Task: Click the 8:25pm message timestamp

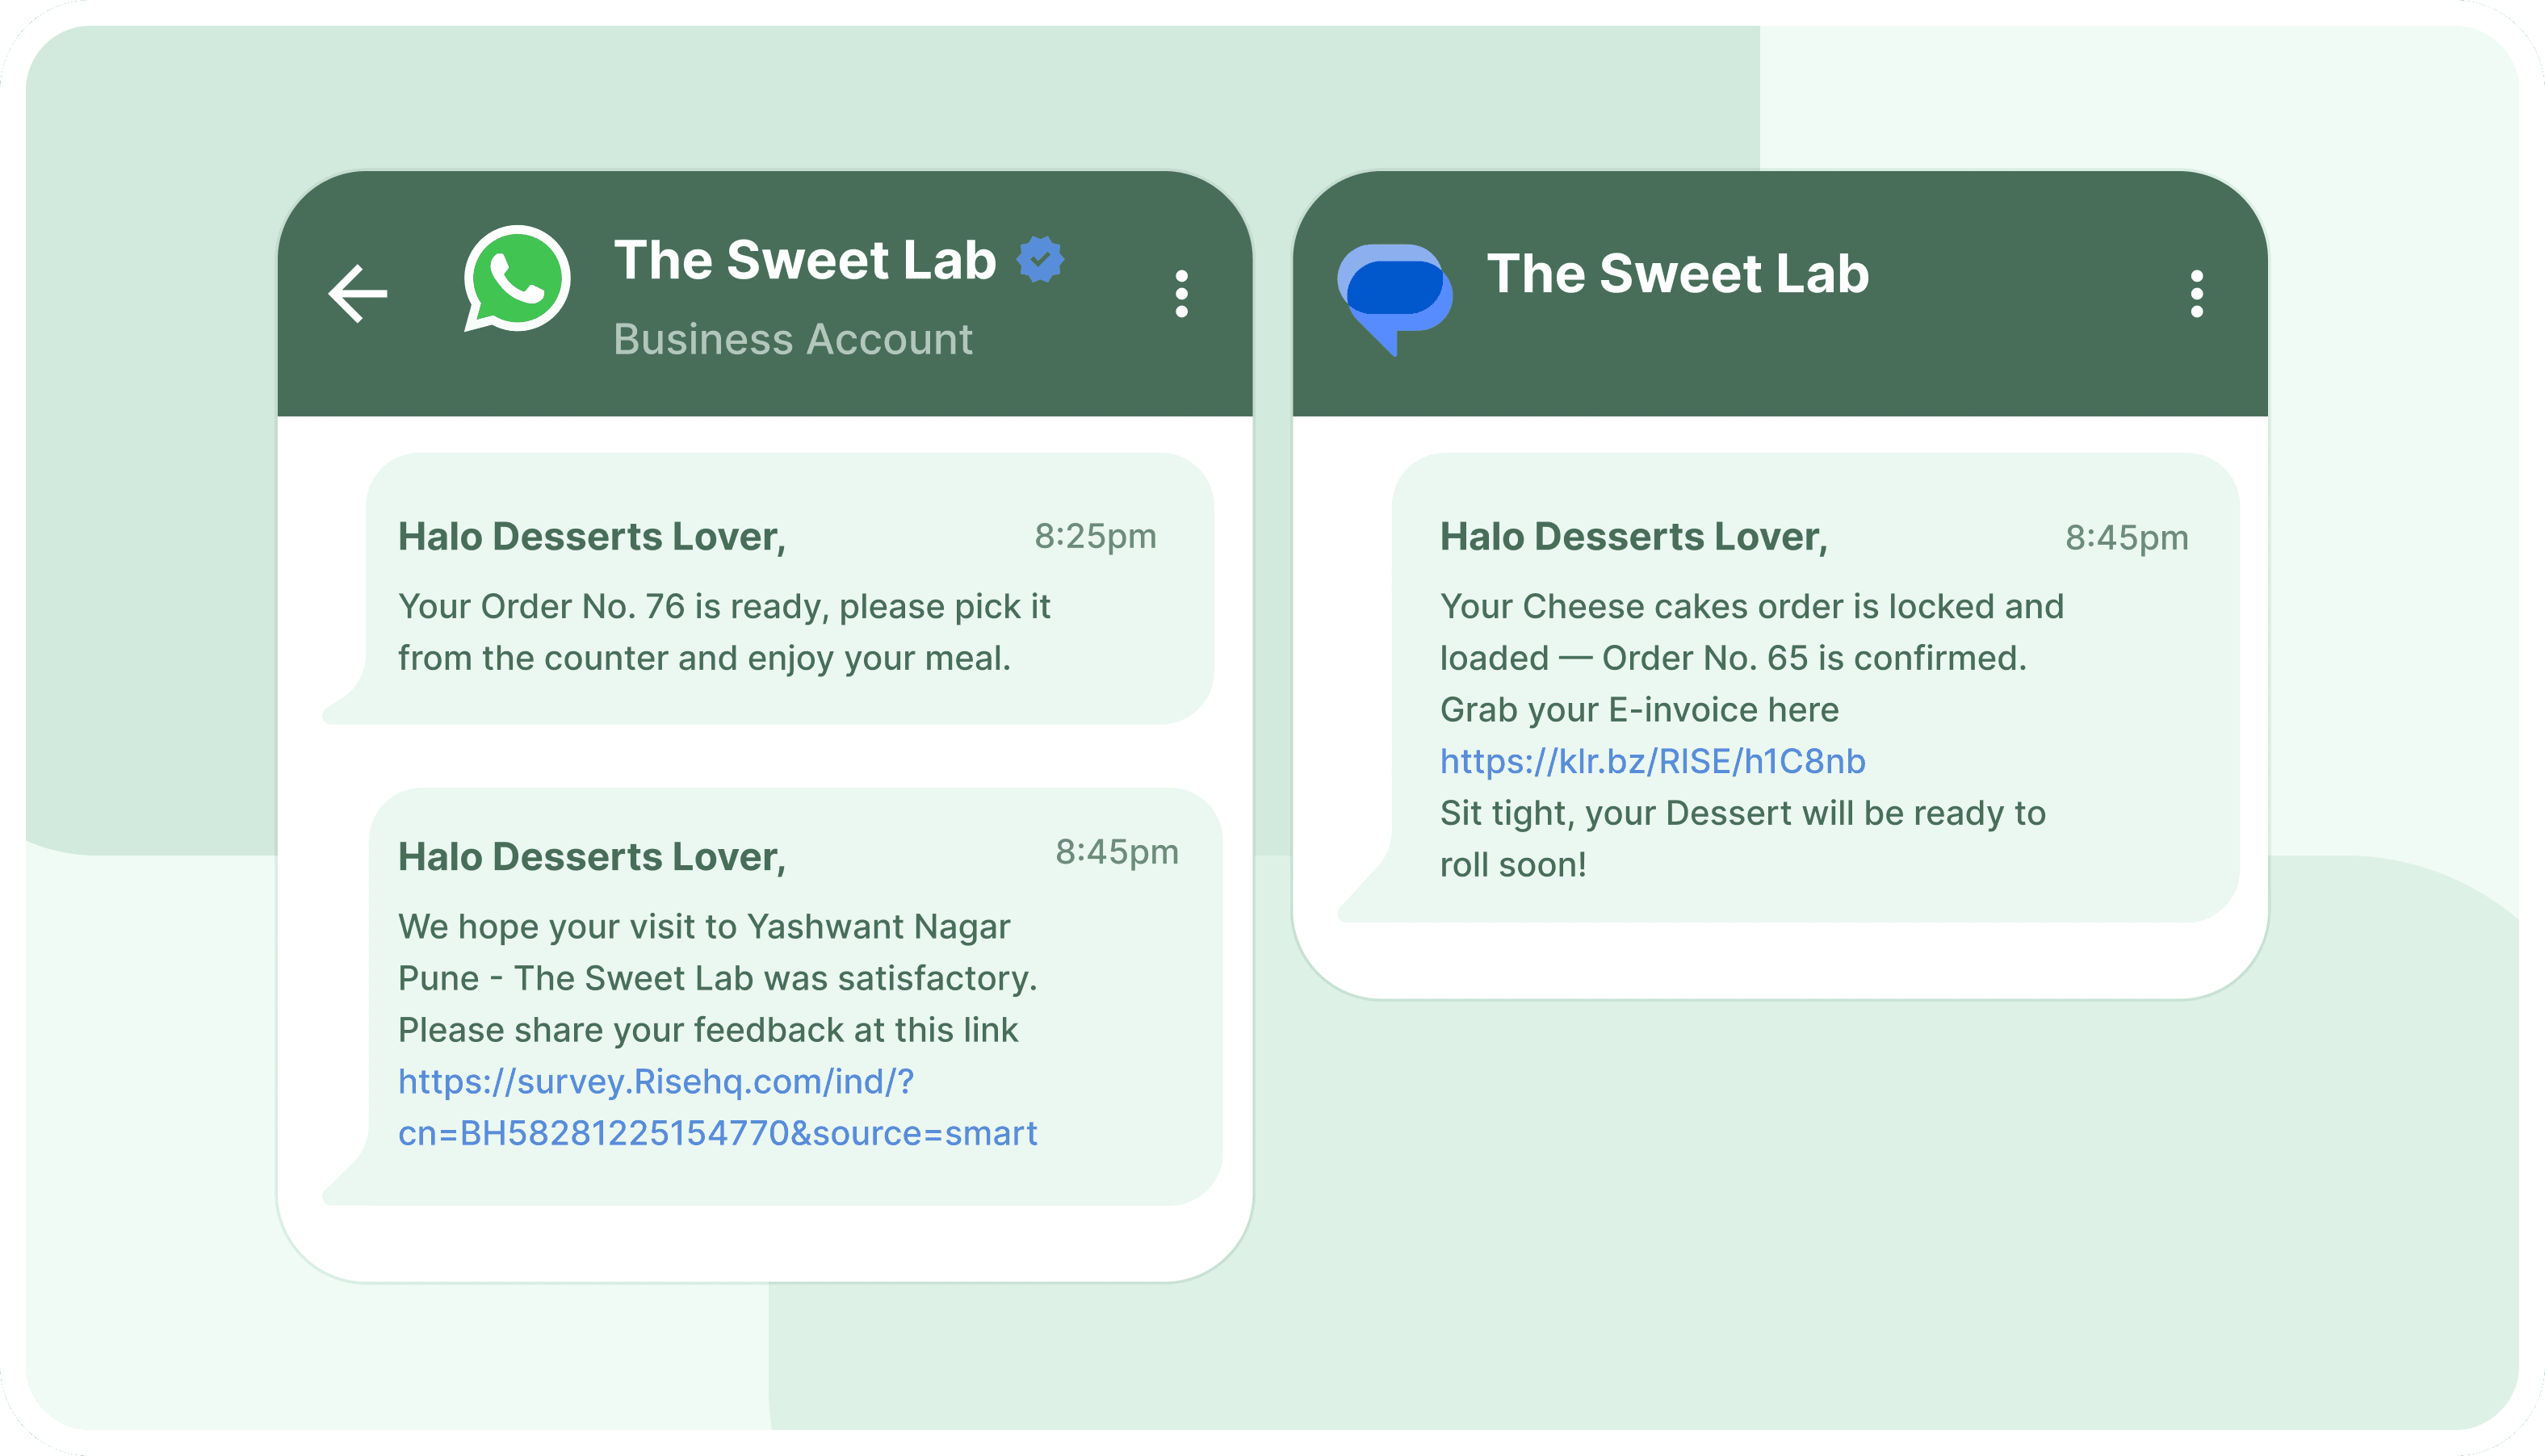Action: coord(1094,536)
